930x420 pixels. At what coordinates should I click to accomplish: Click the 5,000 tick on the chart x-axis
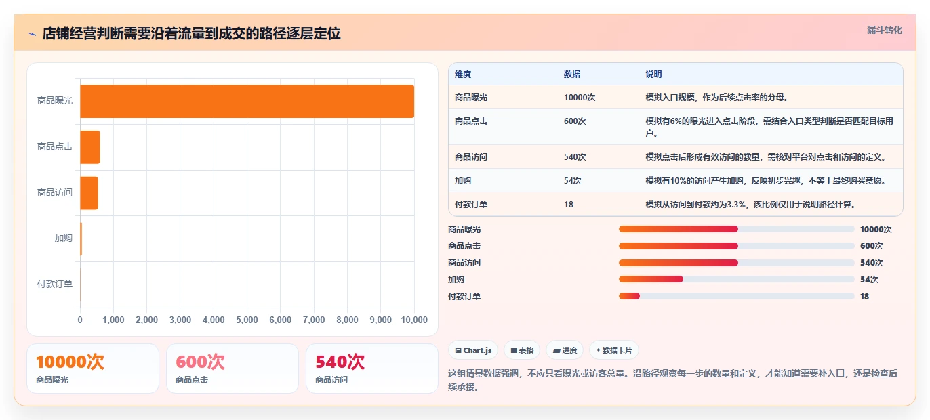247,320
